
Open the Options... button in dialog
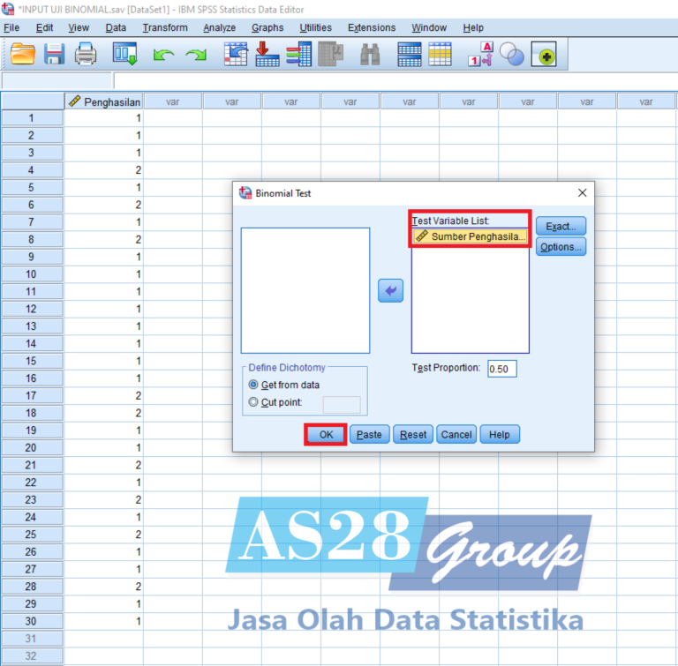561,247
